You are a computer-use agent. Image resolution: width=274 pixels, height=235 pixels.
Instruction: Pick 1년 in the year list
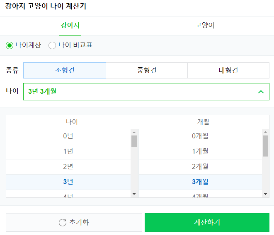click(x=68, y=152)
